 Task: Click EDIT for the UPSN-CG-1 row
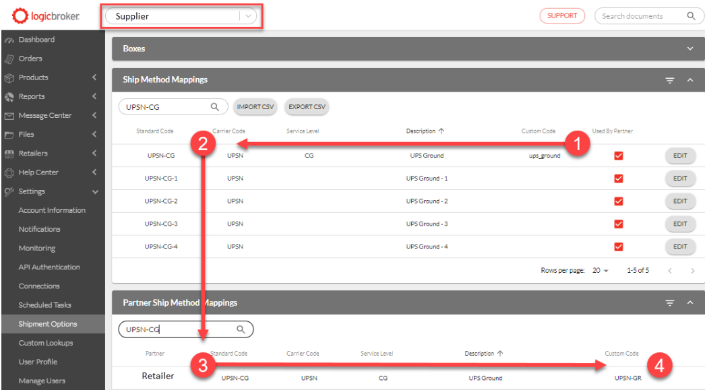679,178
